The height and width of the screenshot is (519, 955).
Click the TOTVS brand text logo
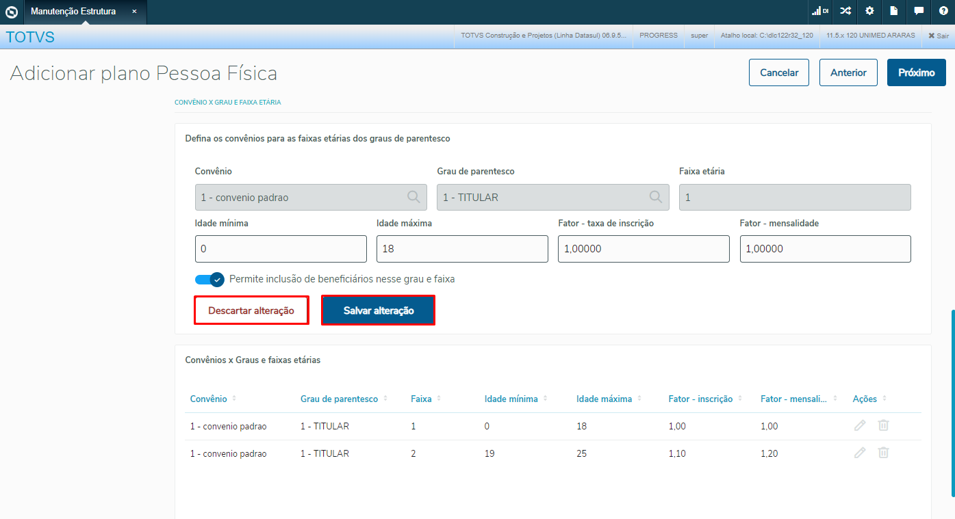[30, 37]
